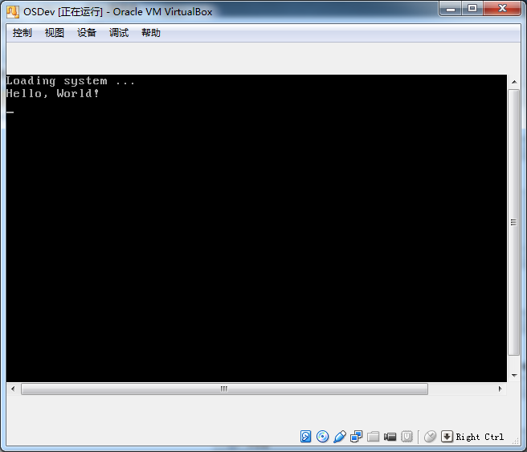This screenshot has height=452, width=527.
Task: Click the hard disk activity indicator
Action: pos(306,437)
